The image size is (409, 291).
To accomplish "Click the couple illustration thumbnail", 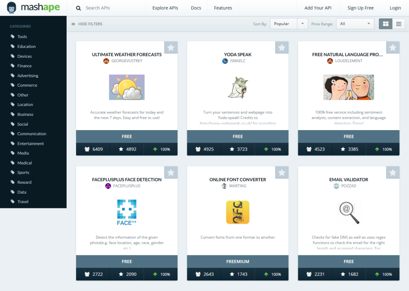I will click(x=348, y=87).
